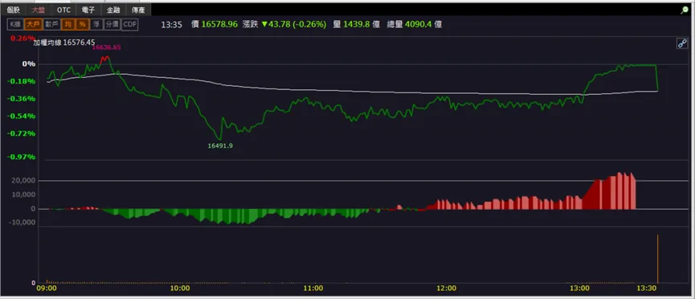Open the 金融 tab
Viewport: 695px width, 299px height.
tap(113, 10)
